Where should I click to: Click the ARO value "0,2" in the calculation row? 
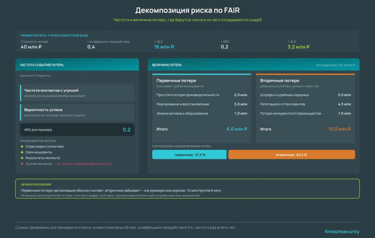(x=224, y=47)
